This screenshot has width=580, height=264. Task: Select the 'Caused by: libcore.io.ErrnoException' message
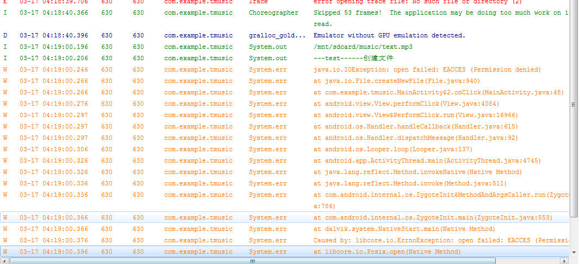[441, 240]
